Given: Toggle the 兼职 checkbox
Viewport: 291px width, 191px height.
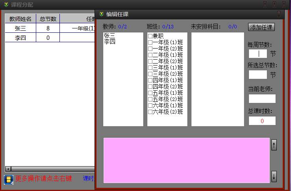Looking at the screenshot, I should coord(150,36).
